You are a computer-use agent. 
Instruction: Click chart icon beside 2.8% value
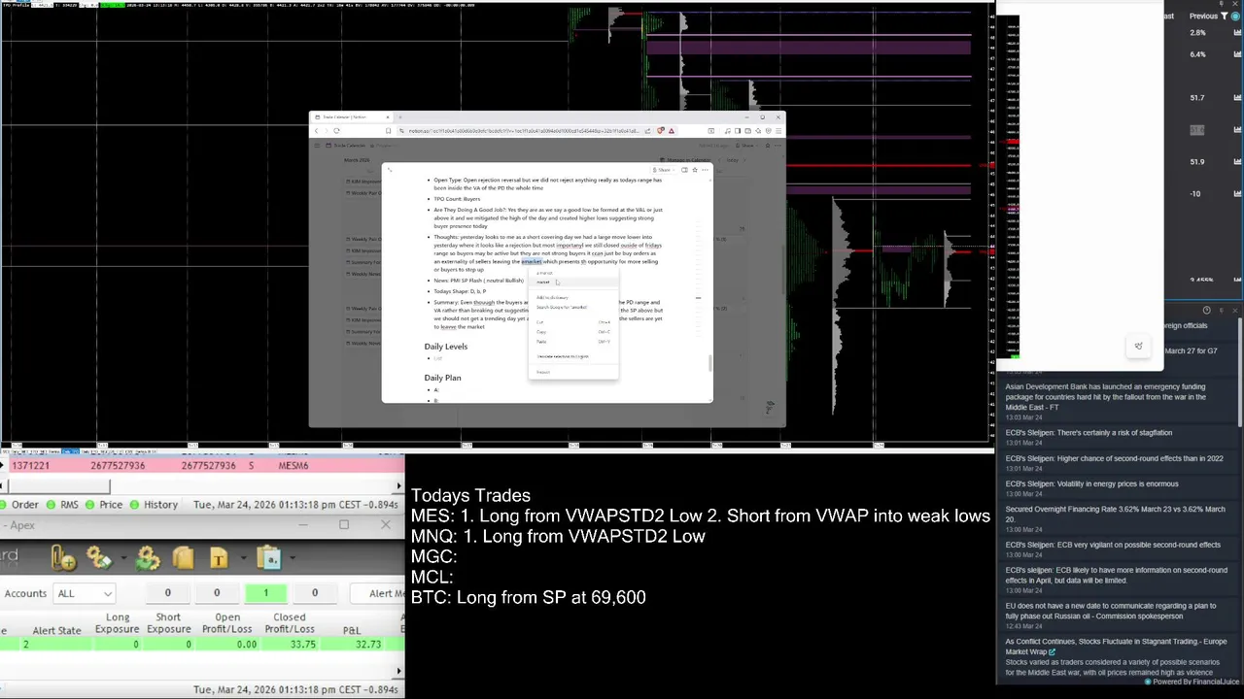pyautogui.click(x=1237, y=32)
